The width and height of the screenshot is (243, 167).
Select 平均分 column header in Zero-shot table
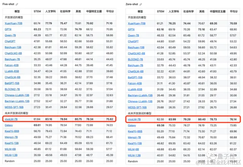[234, 11]
